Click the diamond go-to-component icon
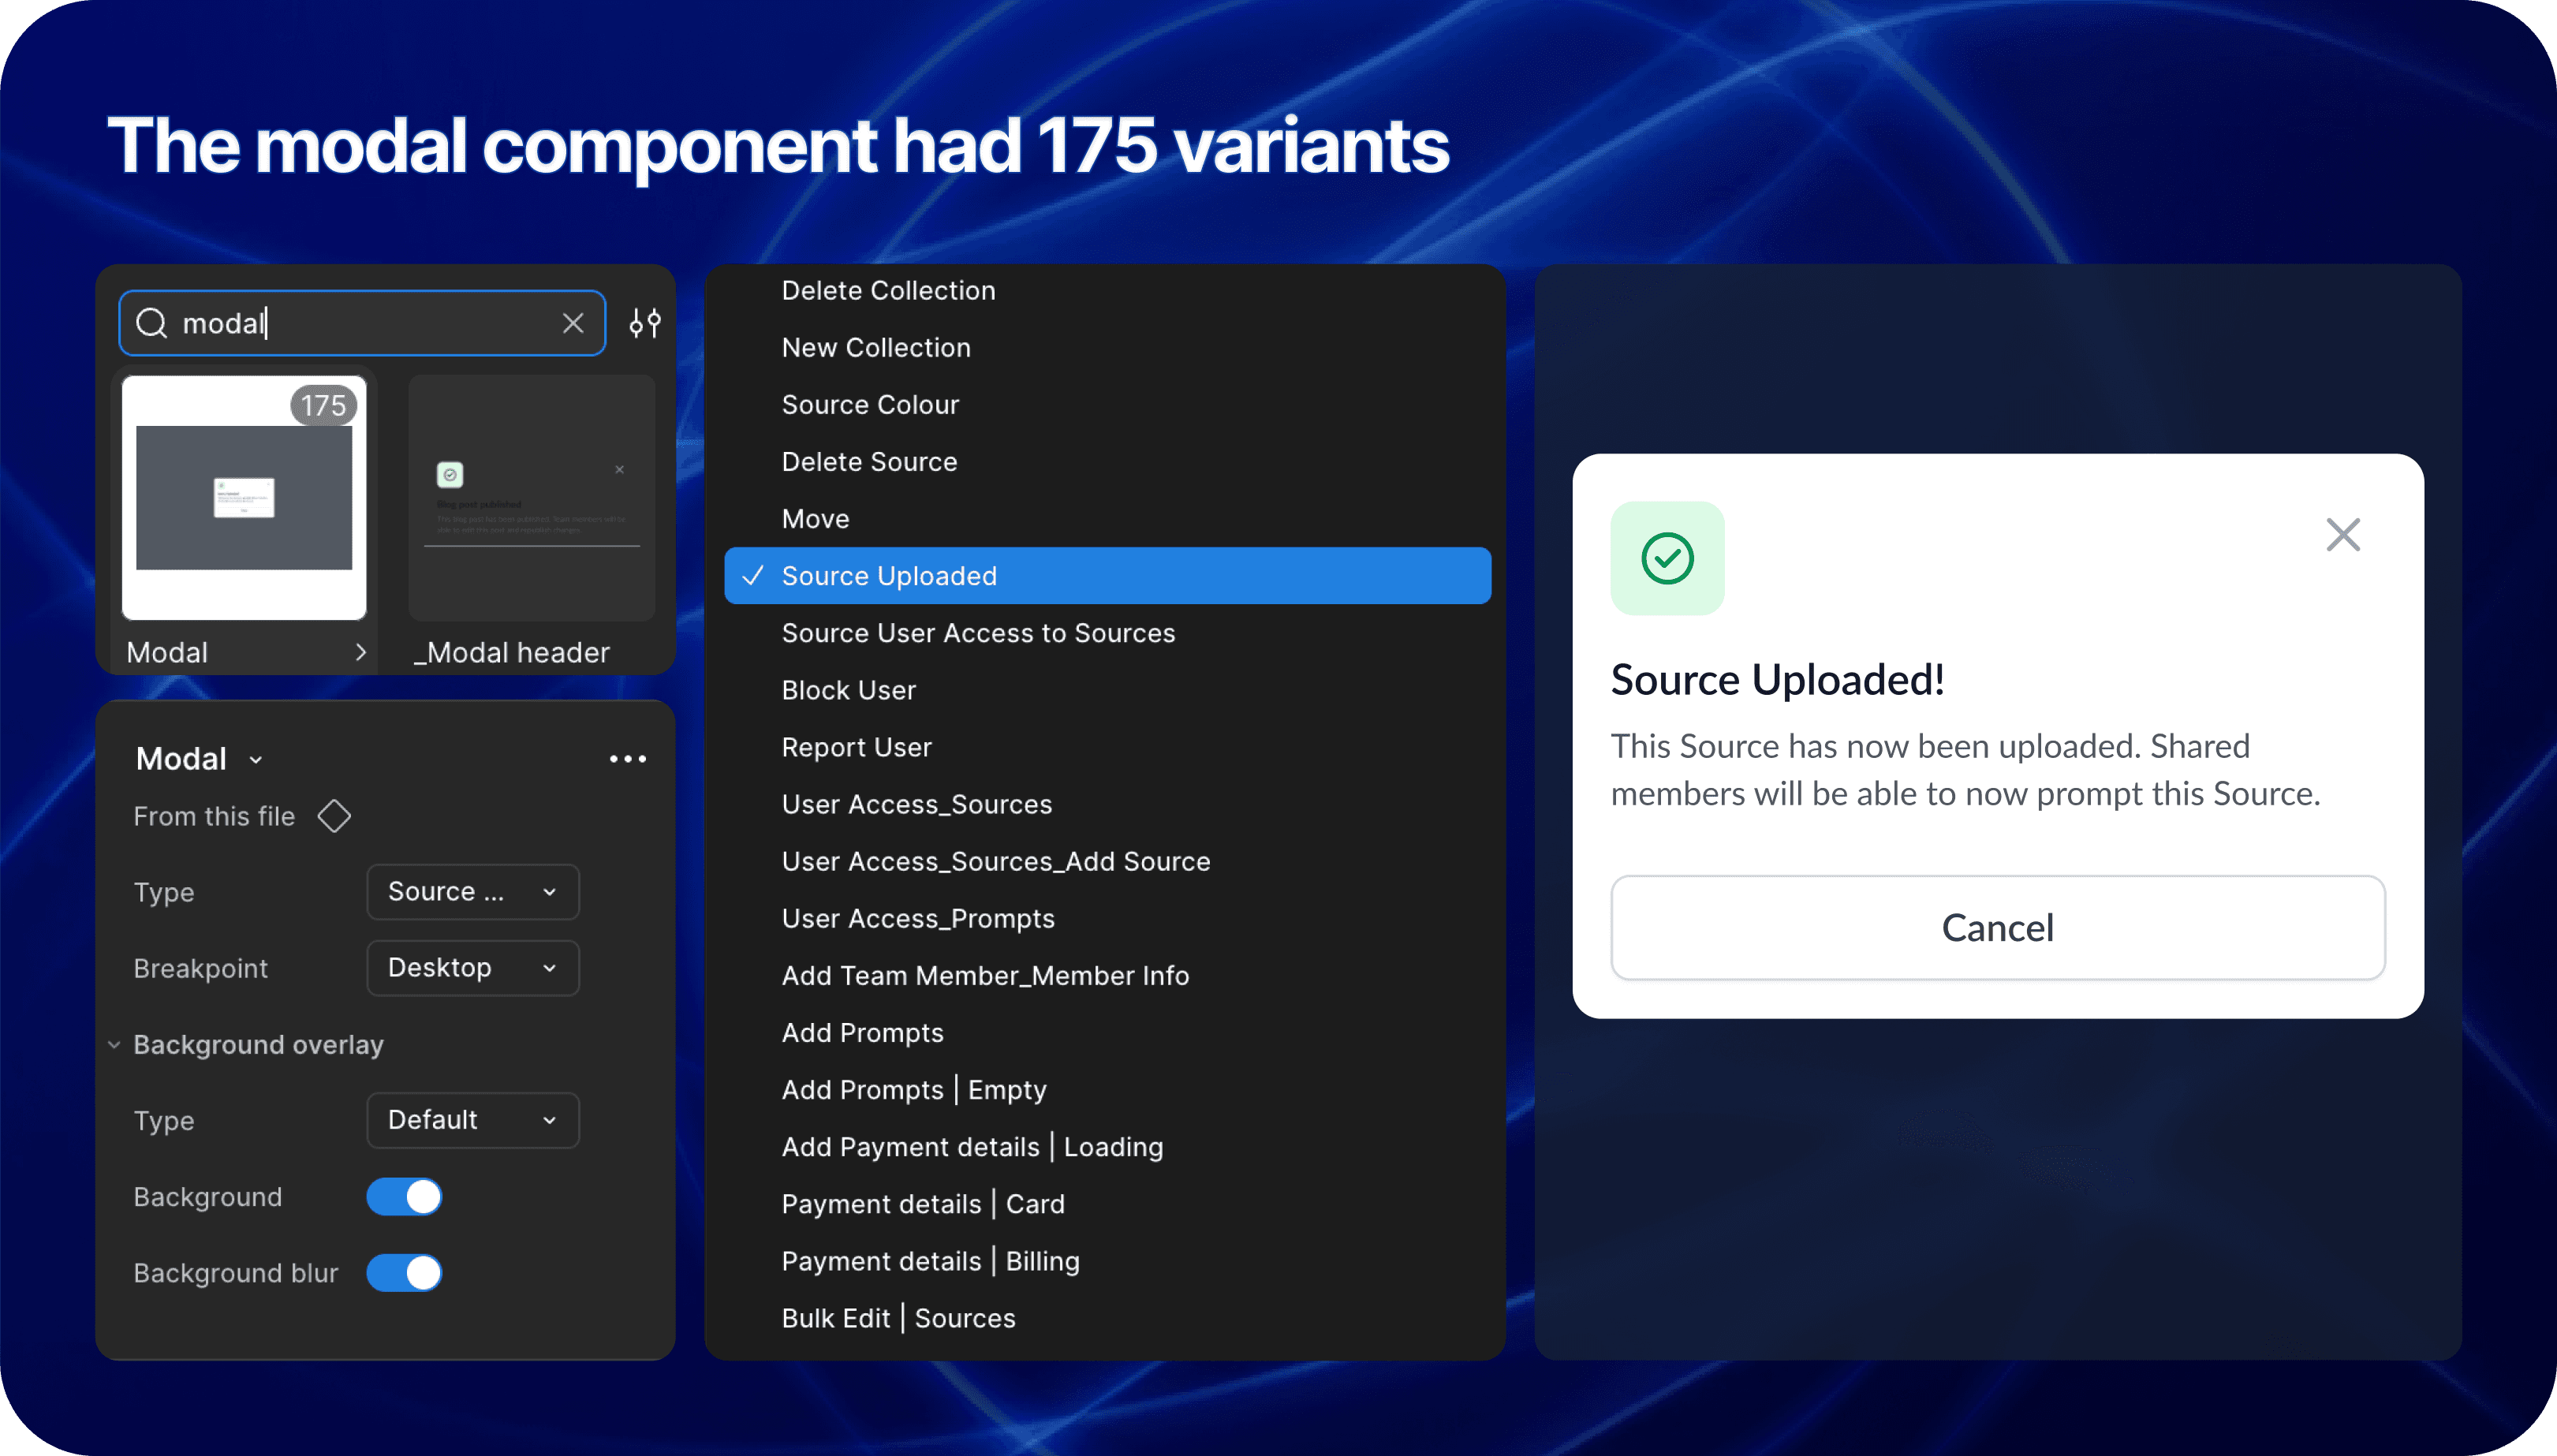This screenshot has height=1456, width=2557. click(334, 816)
